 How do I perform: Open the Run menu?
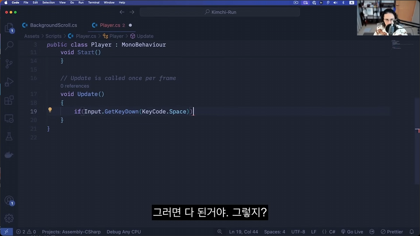[x=81, y=3]
